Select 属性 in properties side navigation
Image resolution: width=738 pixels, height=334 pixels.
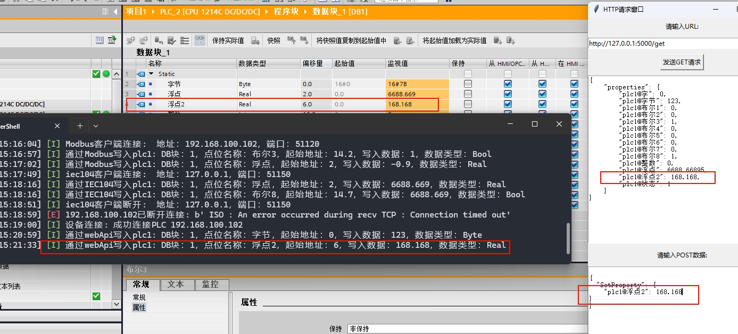139,307
